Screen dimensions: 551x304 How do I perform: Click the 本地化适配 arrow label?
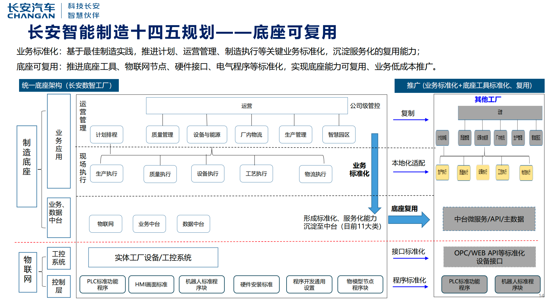point(408,163)
